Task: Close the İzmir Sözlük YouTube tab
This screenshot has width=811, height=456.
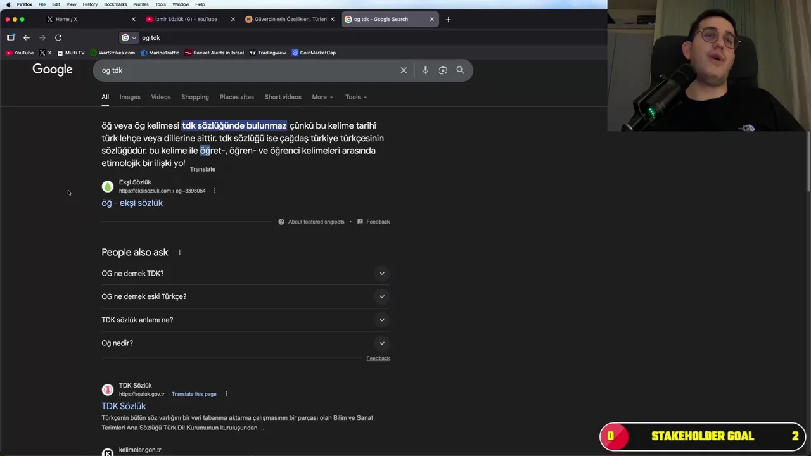Action: tap(233, 19)
